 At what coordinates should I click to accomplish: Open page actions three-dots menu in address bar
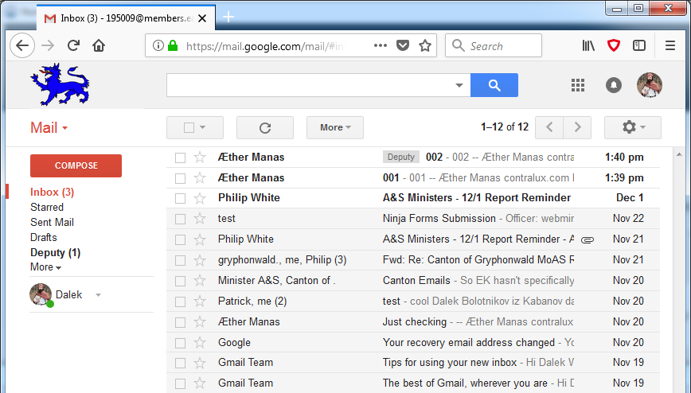click(x=381, y=45)
